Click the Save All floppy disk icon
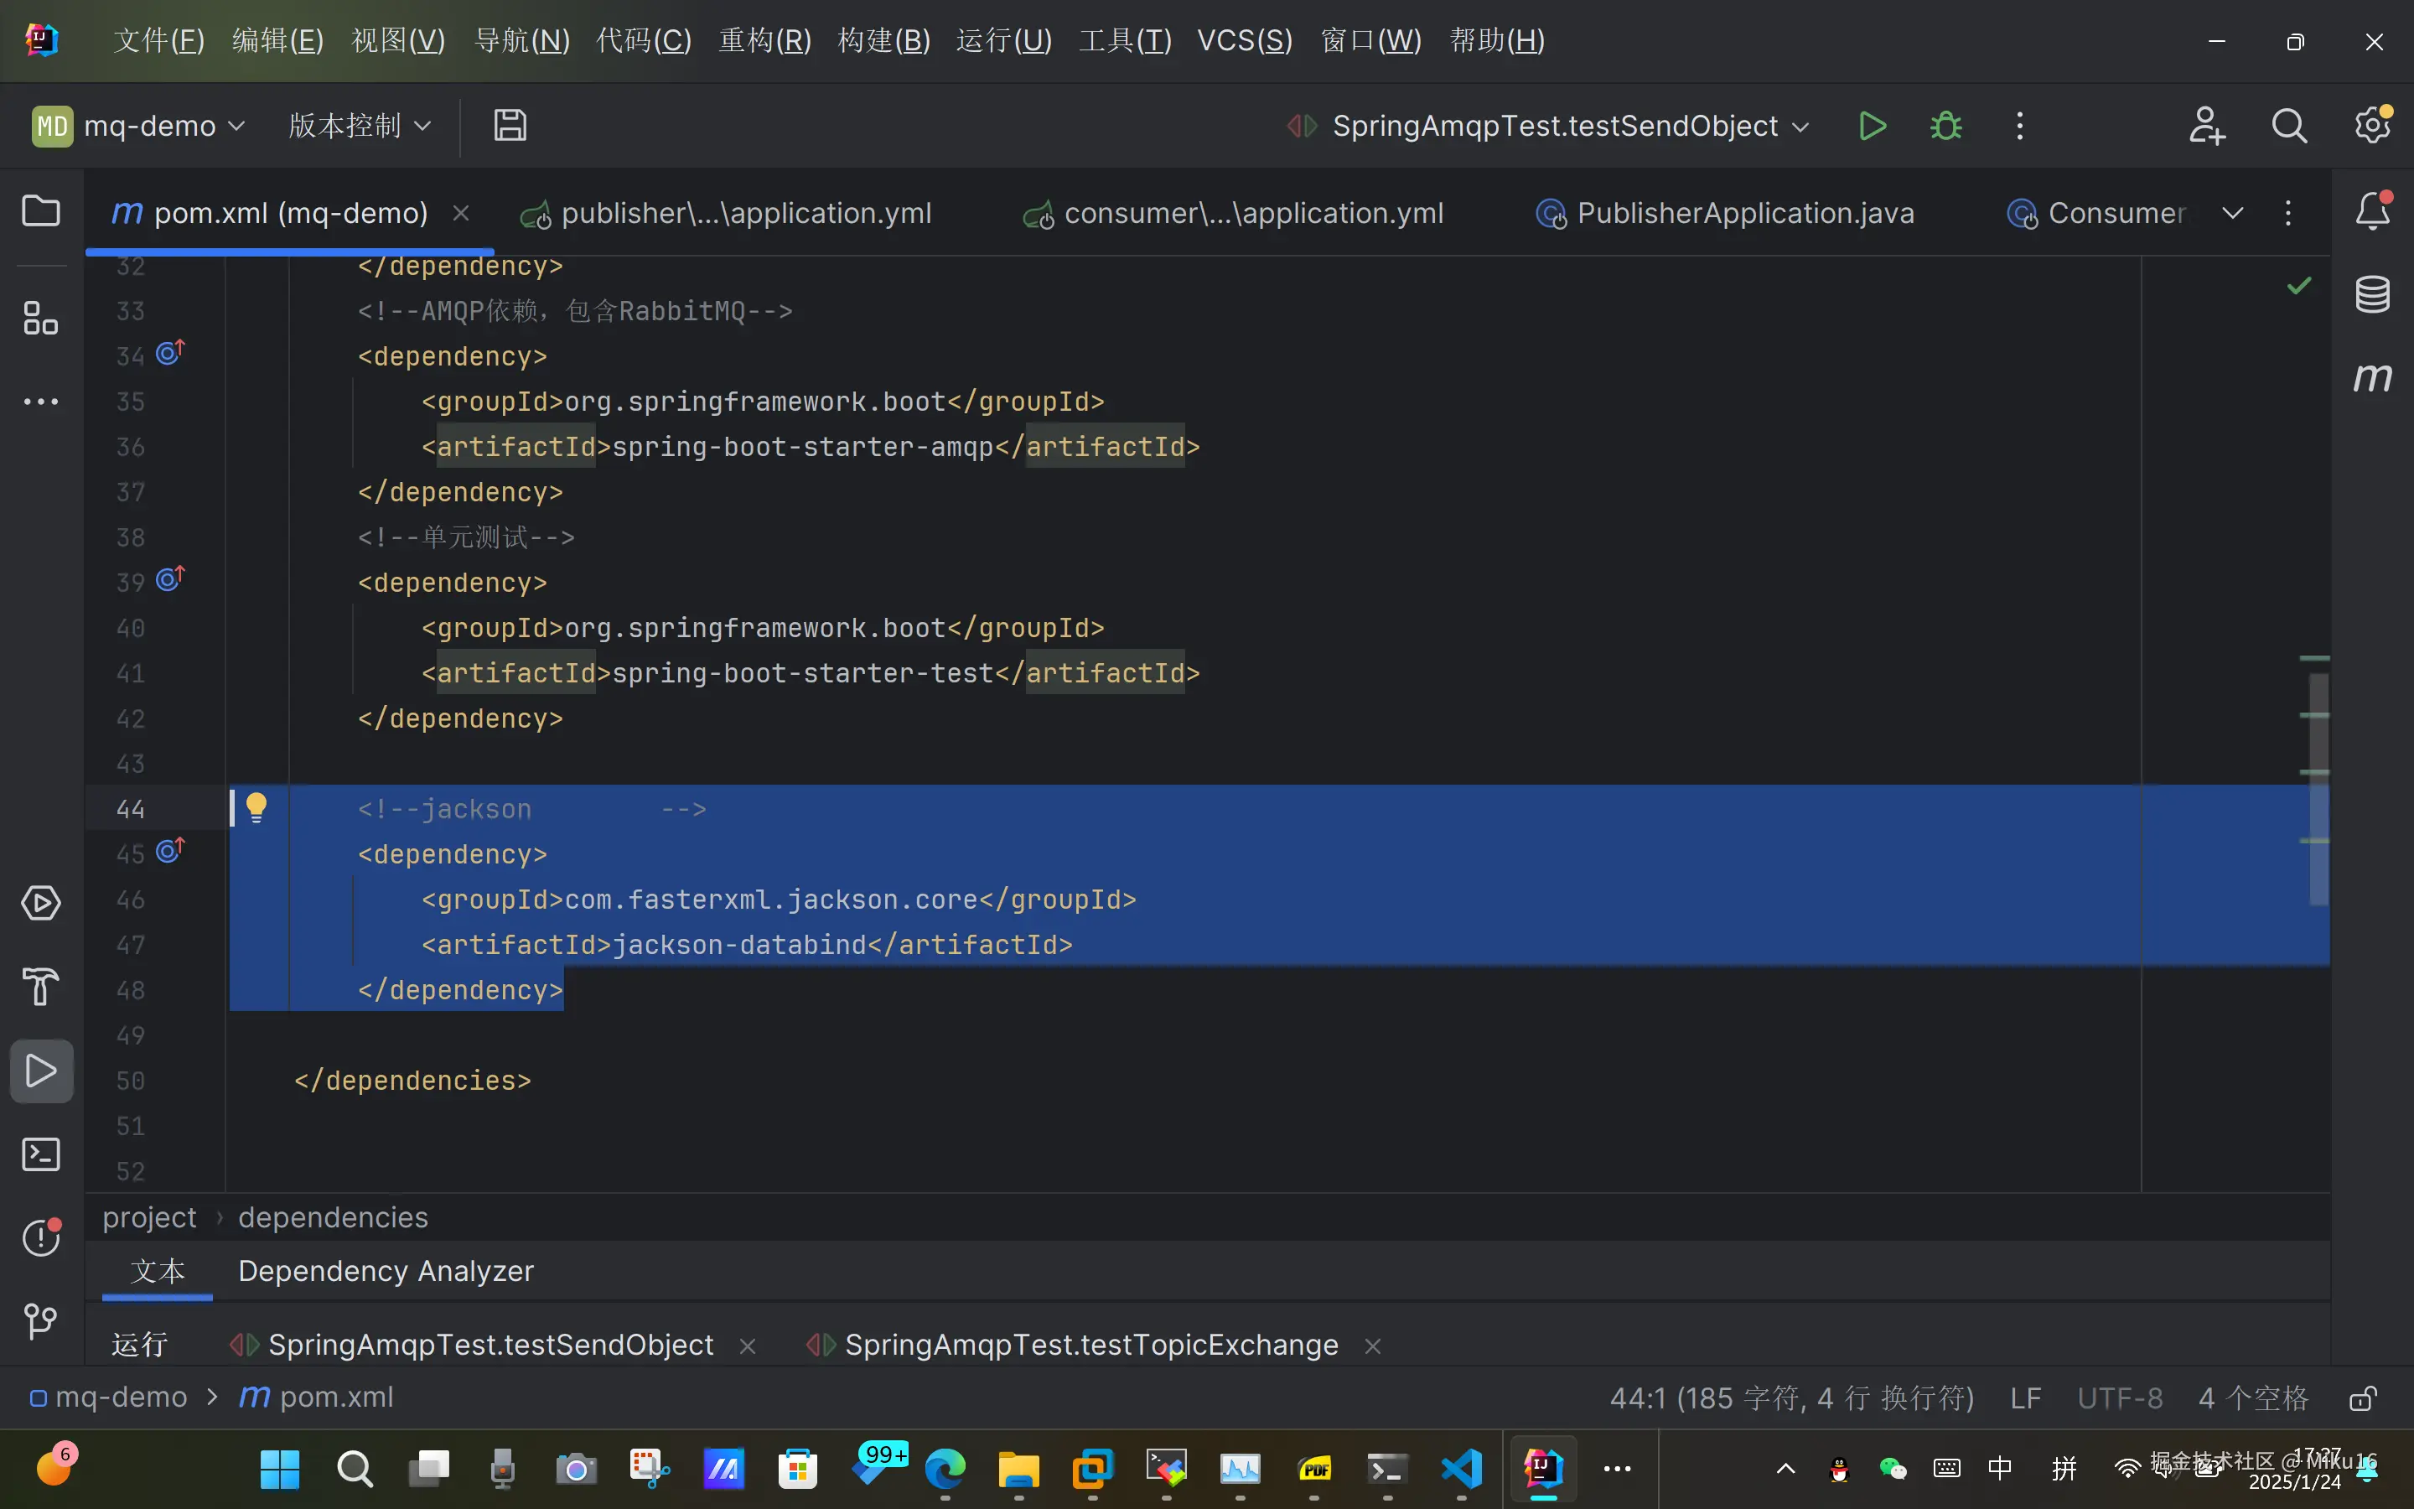Viewport: 2414px width, 1509px height. tap(510, 126)
